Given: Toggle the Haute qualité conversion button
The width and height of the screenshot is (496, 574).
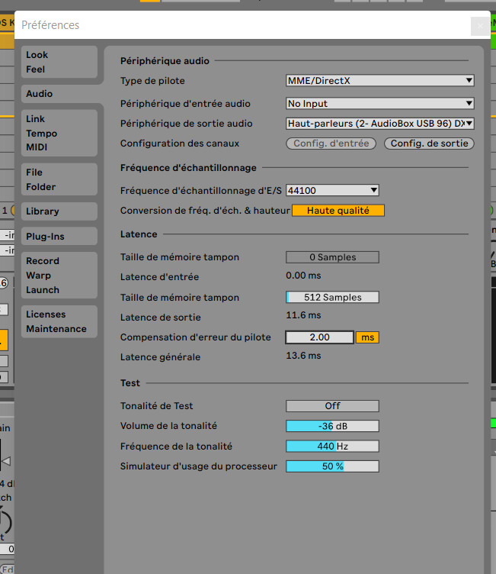Looking at the screenshot, I should [x=338, y=211].
